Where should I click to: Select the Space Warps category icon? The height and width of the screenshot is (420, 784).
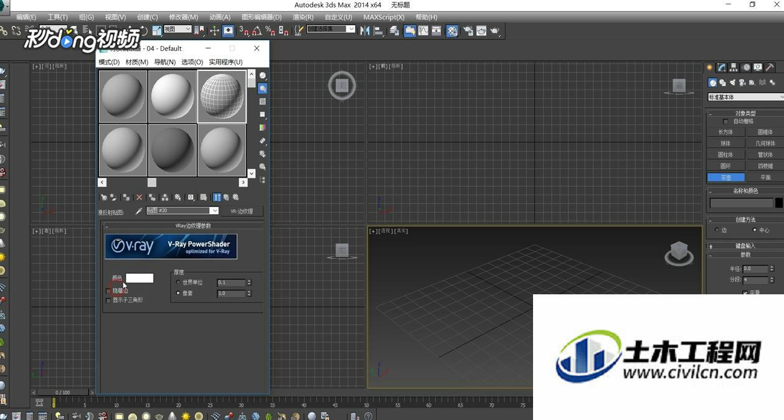click(762, 83)
